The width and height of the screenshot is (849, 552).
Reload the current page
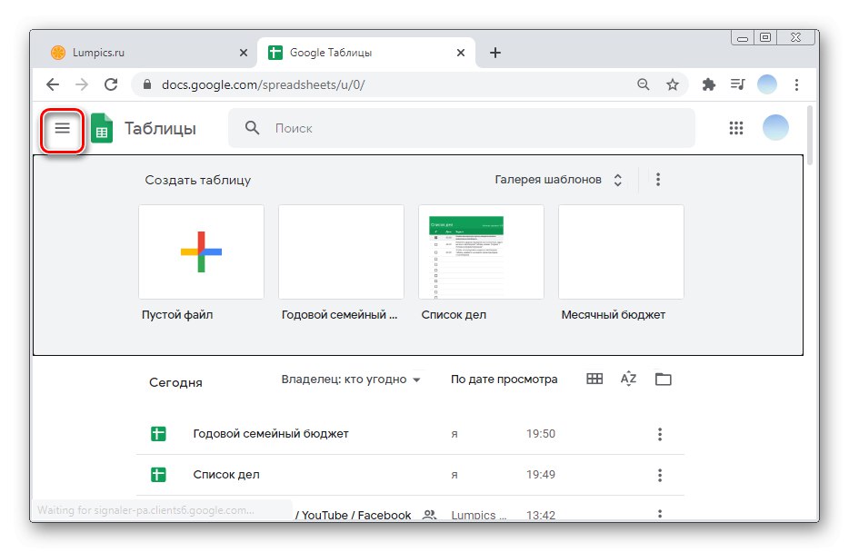pos(111,84)
